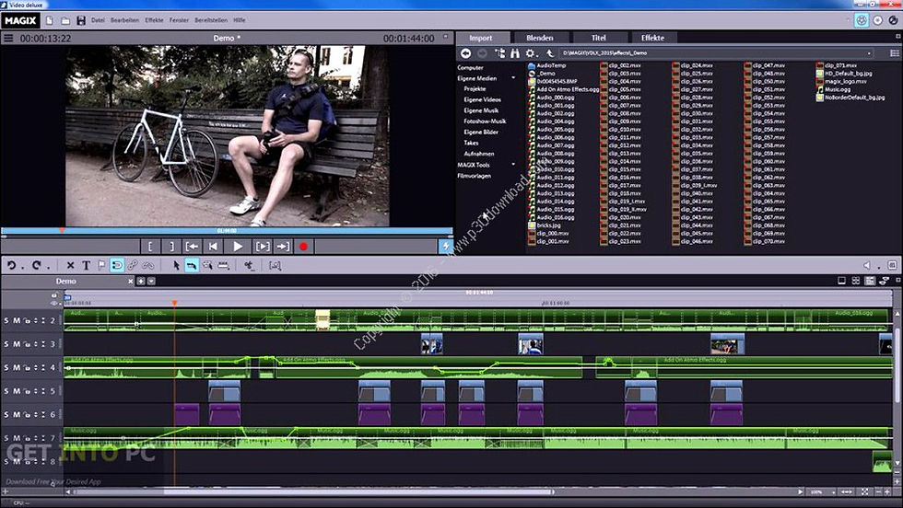Go to beginning transport button
The width and height of the screenshot is (903, 508).
coord(213,247)
